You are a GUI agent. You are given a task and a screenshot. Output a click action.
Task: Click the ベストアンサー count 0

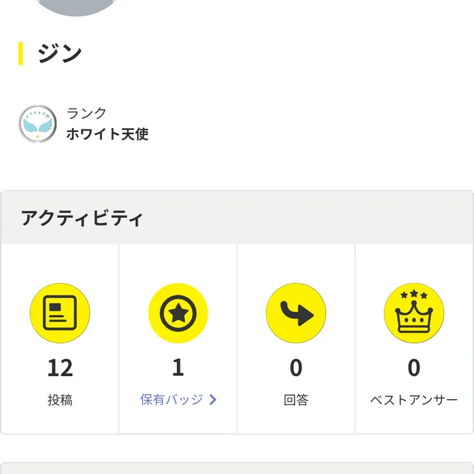coord(414,368)
